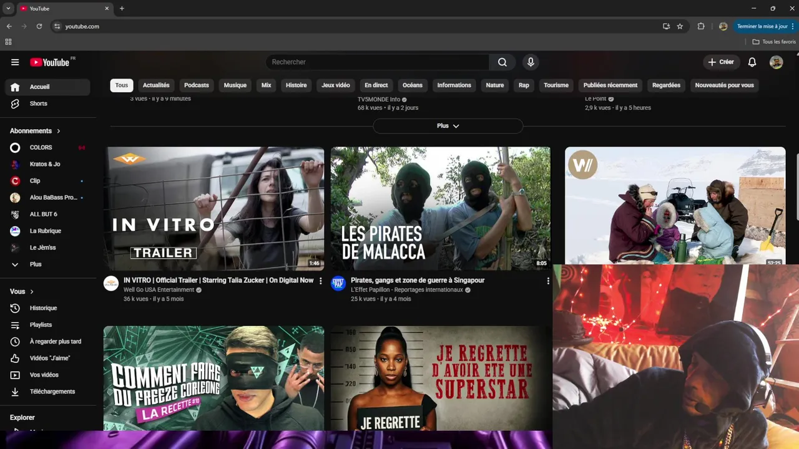Viewport: 799px width, 449px height.
Task: Select the Tous filter chip
Action: click(x=122, y=85)
